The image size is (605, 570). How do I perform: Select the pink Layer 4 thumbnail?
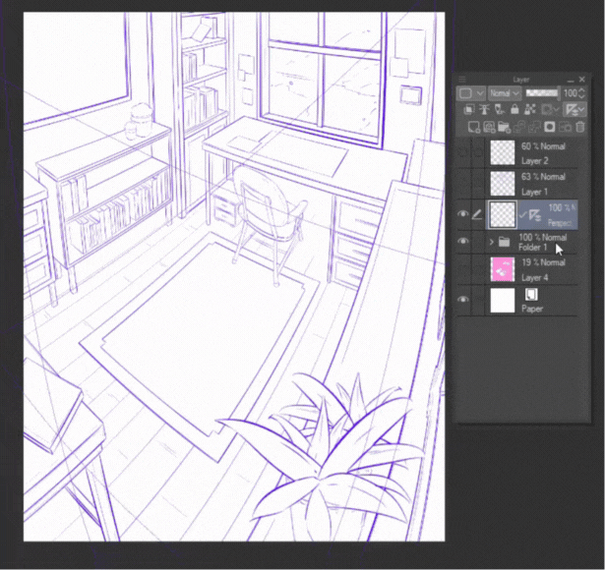tap(503, 269)
